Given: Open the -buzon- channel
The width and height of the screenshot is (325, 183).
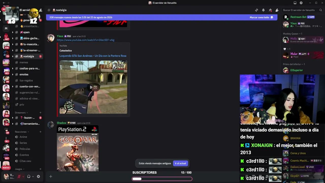Looking at the screenshot, I should (x=28, y=118).
